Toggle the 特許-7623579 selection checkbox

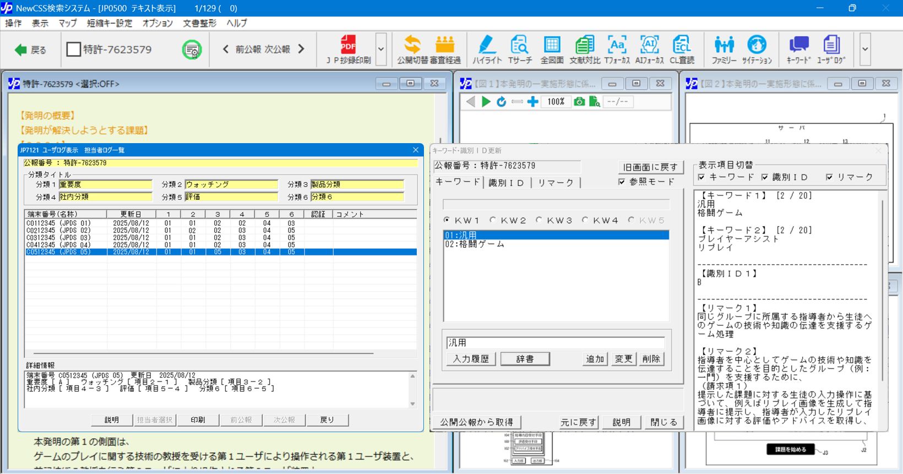(x=73, y=49)
